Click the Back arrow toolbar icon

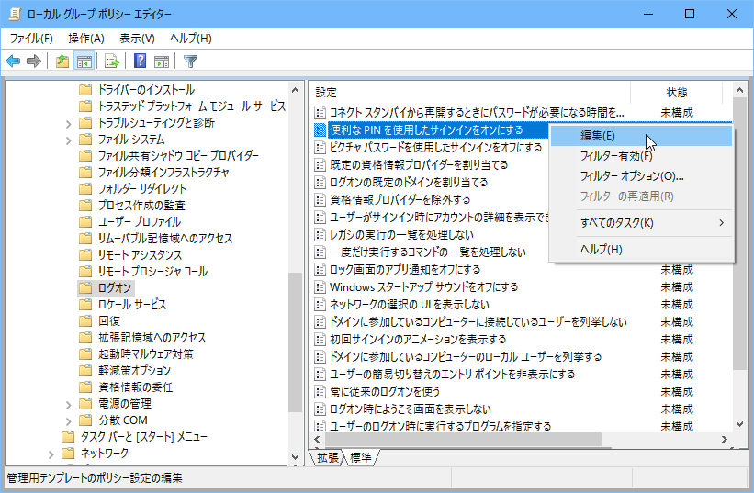(x=13, y=61)
